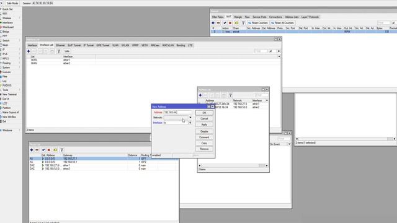This screenshot has height=223, width=397.
Task: Click Reset All Counters in Firewall window
Action: coord(283,23)
